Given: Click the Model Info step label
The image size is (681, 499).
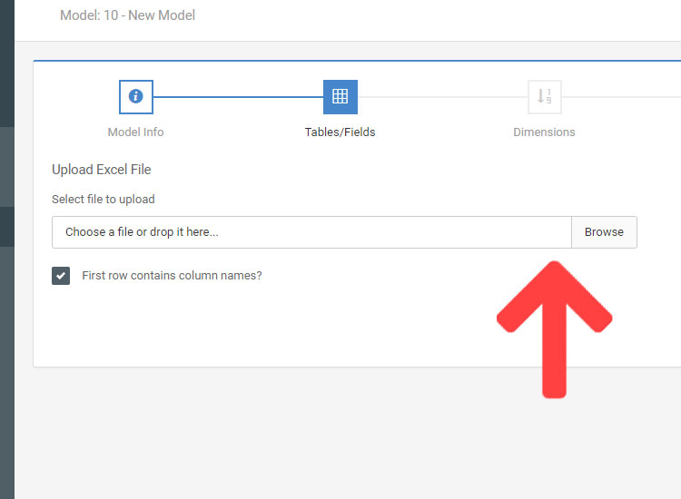Looking at the screenshot, I should click(135, 132).
